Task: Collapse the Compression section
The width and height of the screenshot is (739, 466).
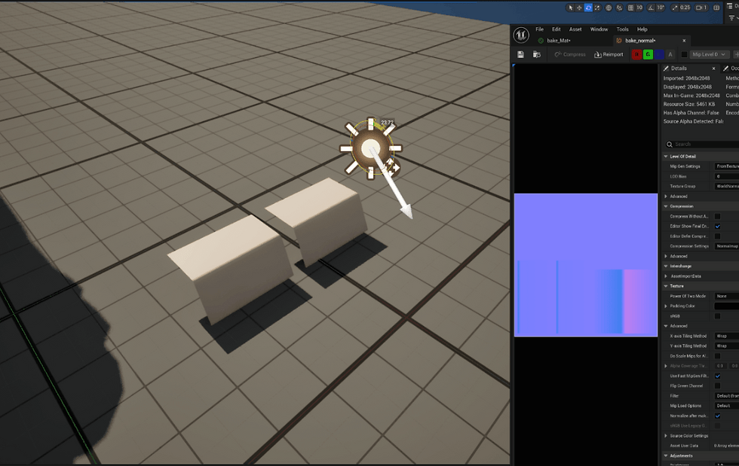Action: [666, 206]
